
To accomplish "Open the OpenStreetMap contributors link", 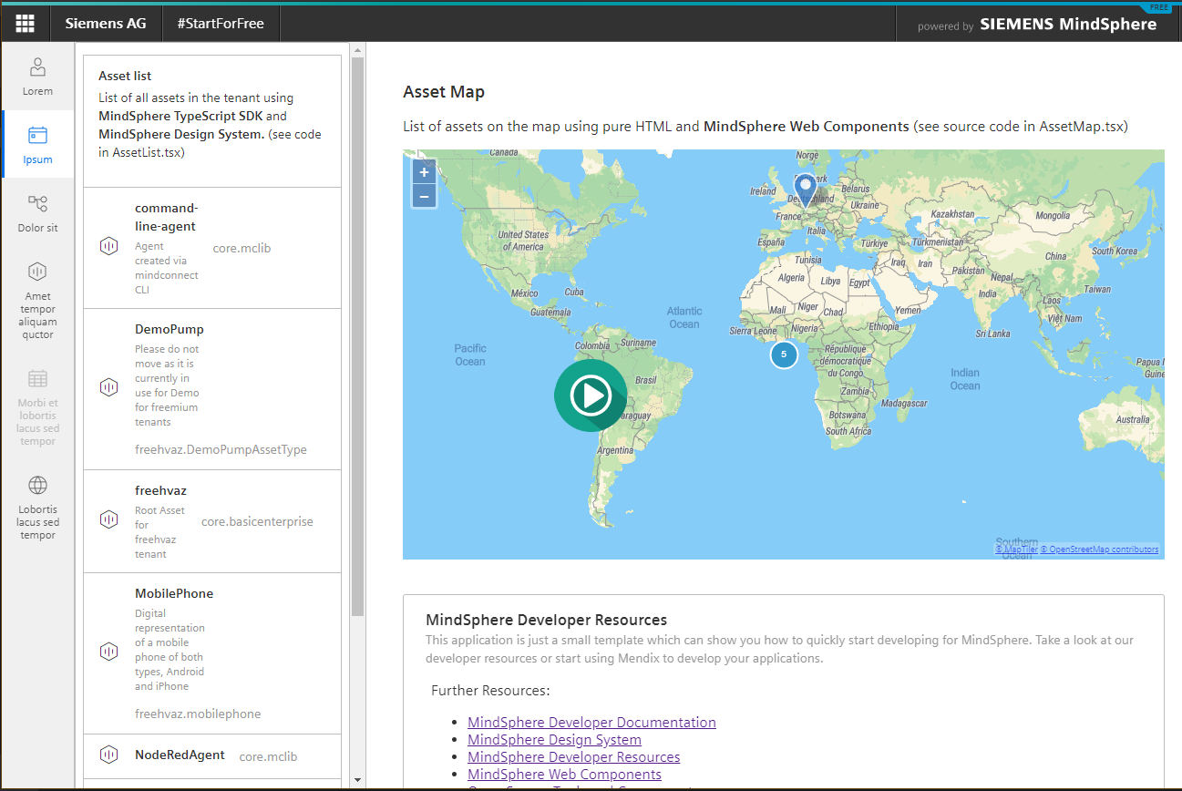I will click(x=1100, y=550).
